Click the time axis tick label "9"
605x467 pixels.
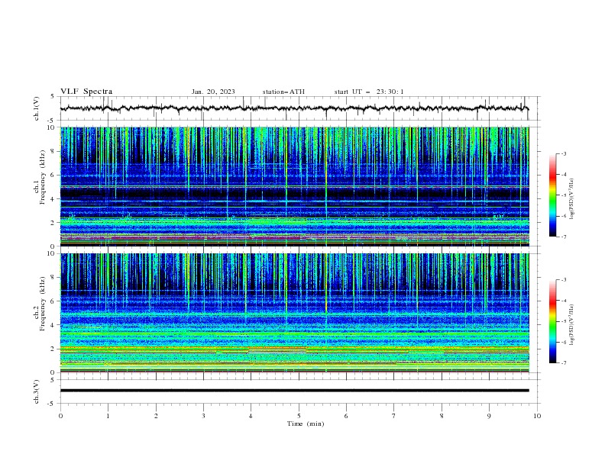tap(489, 416)
